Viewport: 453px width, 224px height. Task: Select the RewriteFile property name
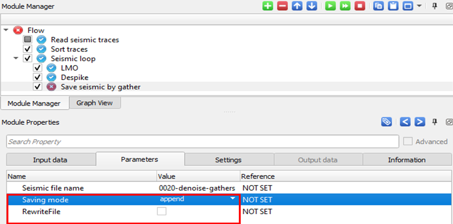coord(41,211)
